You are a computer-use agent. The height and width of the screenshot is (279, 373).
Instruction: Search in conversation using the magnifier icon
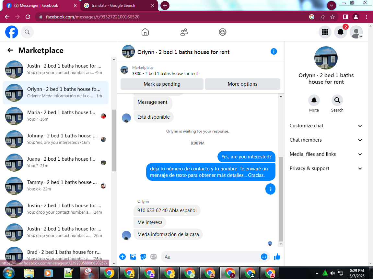(x=337, y=100)
